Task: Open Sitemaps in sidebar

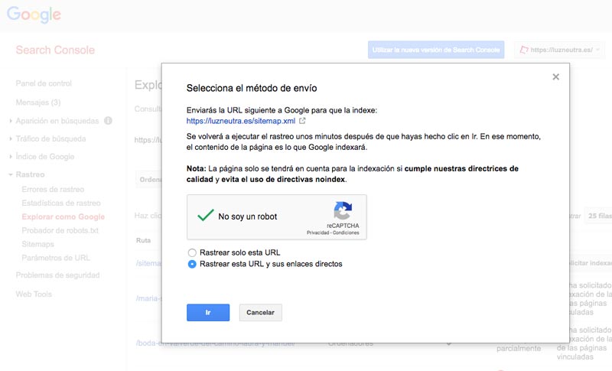Action: 37,244
